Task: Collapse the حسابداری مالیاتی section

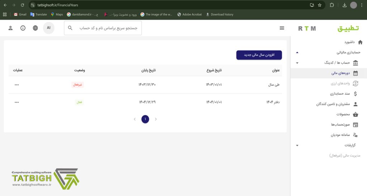Action: pyautogui.click(x=297, y=52)
